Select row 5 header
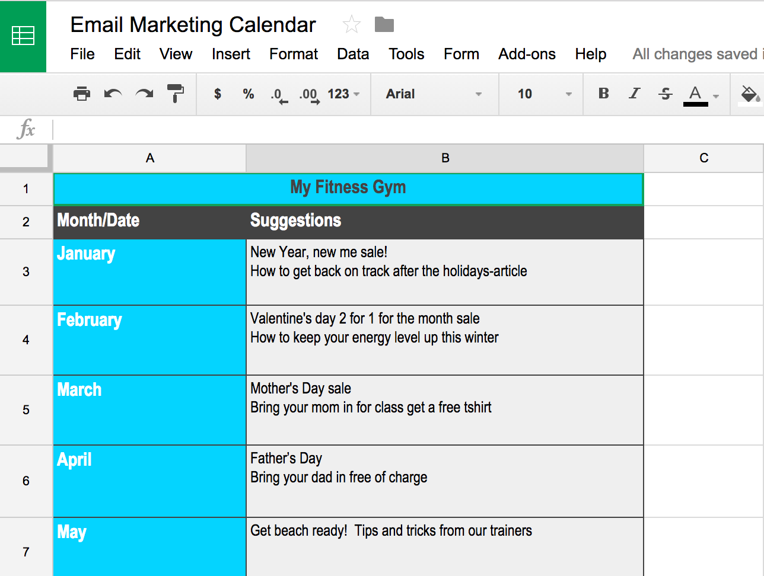Image resolution: width=764 pixels, height=576 pixels. click(x=26, y=410)
